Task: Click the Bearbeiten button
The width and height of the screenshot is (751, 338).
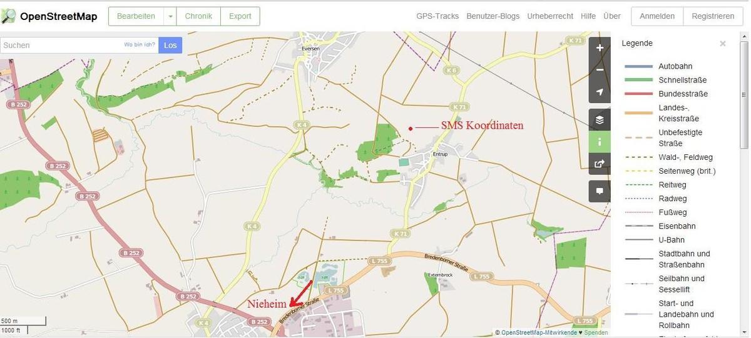Action: [x=136, y=16]
